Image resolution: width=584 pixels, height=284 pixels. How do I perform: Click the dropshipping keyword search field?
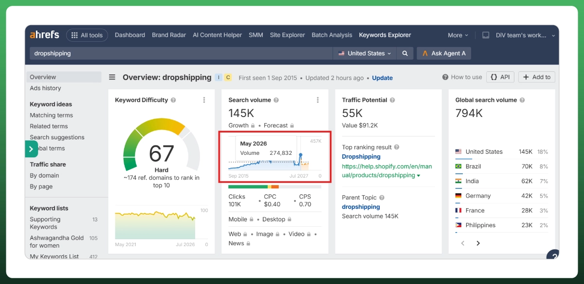coord(181,53)
